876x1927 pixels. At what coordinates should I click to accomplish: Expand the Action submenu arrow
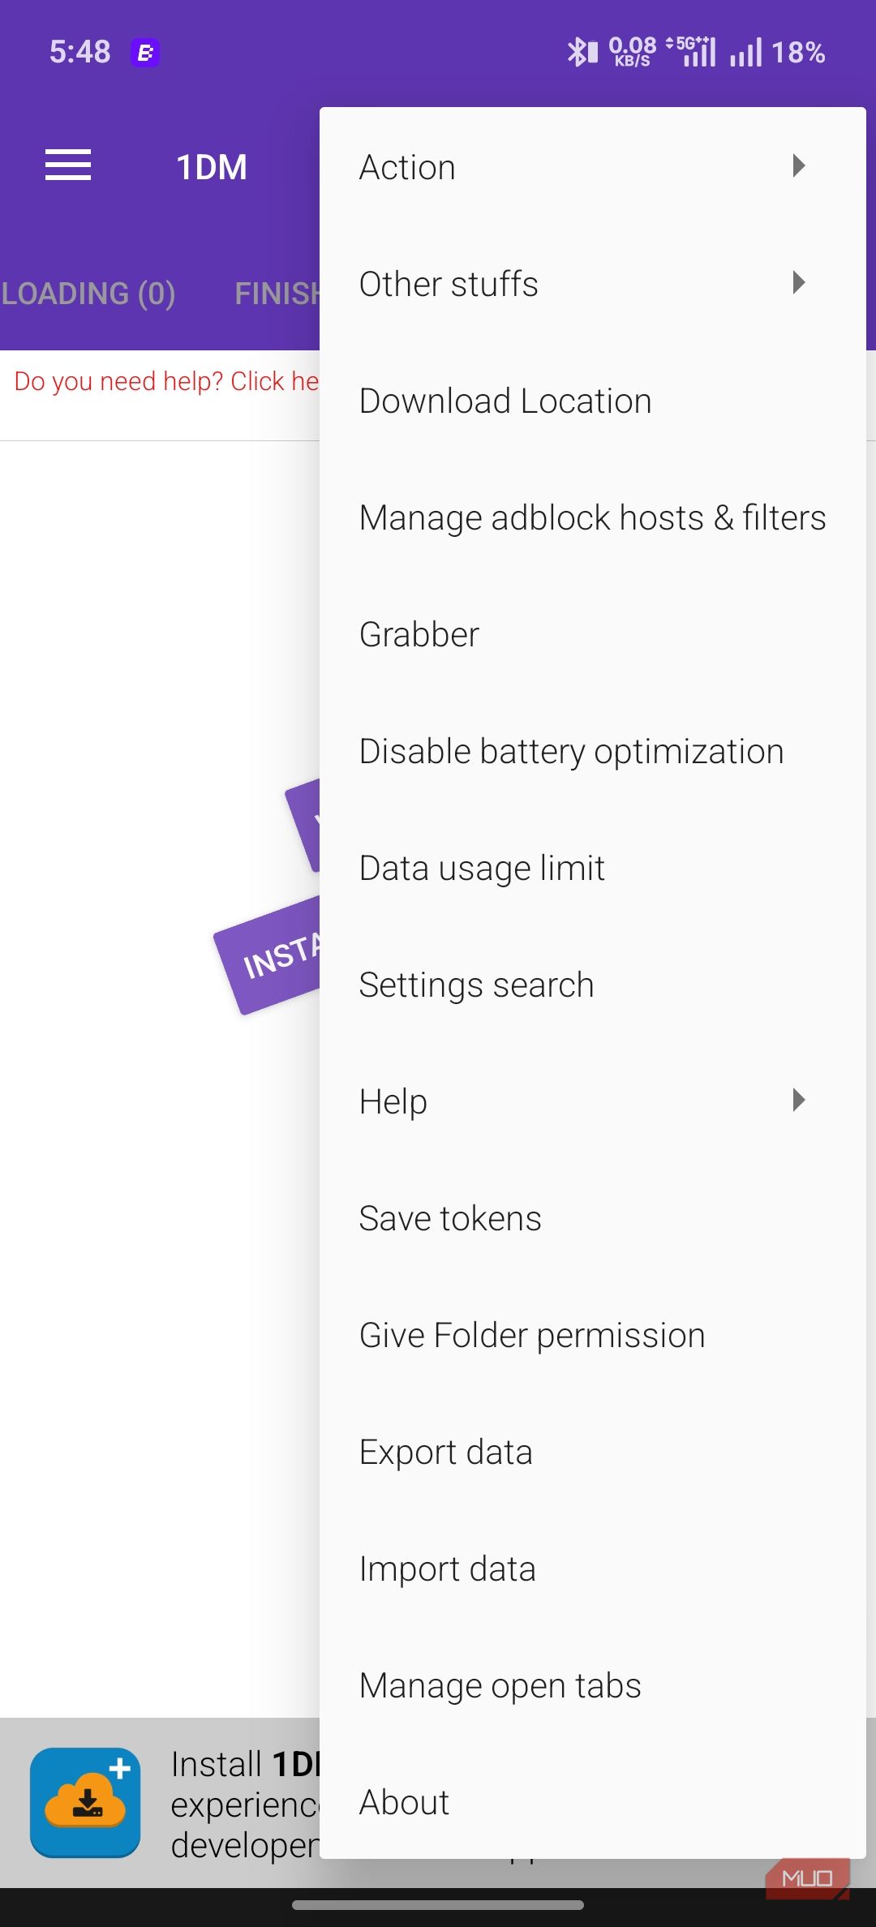[798, 166]
